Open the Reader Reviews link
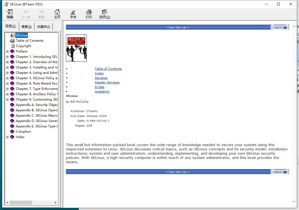 (107, 82)
